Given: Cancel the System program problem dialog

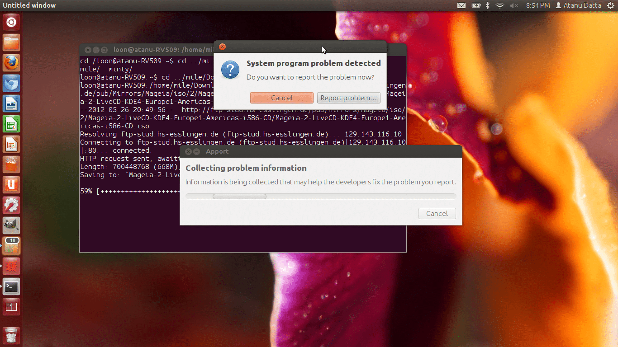Looking at the screenshot, I should click(x=281, y=98).
